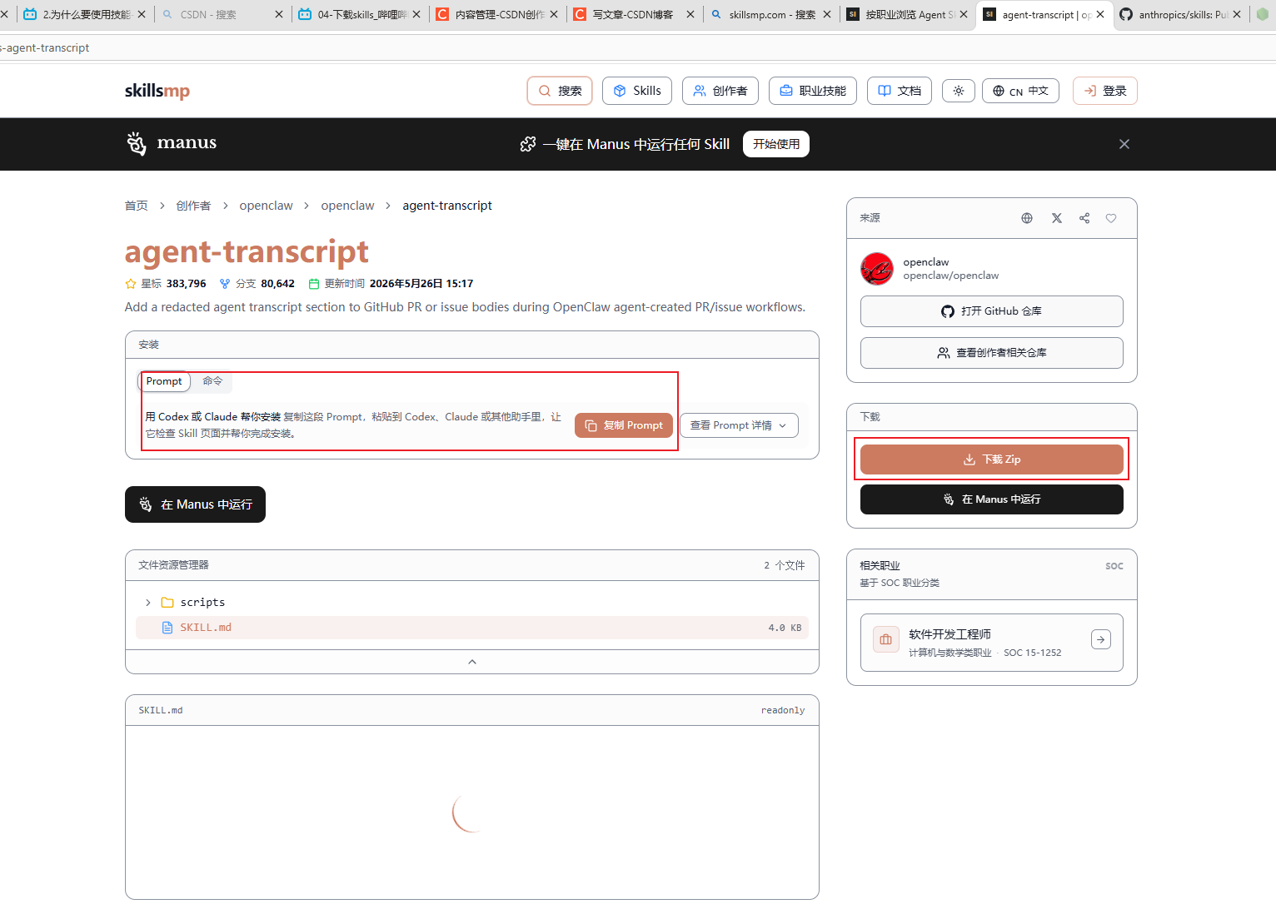Close the agent-transcript browser tab

1100,14
